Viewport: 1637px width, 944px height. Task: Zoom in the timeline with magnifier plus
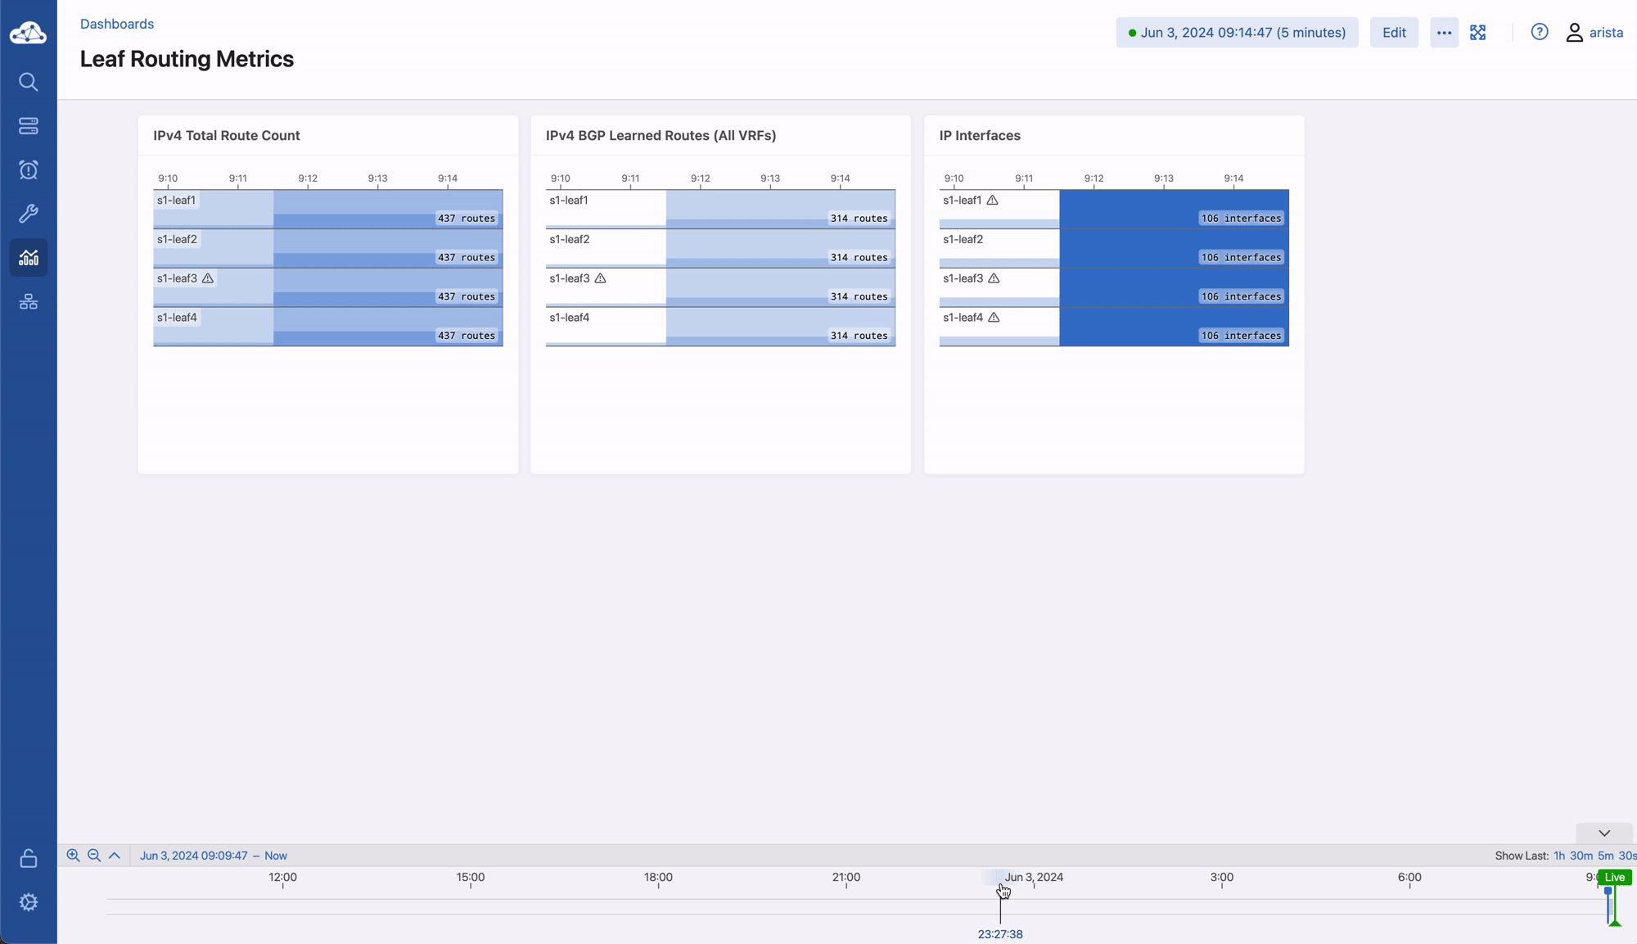(x=73, y=856)
